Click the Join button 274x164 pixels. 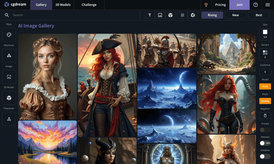point(239,5)
